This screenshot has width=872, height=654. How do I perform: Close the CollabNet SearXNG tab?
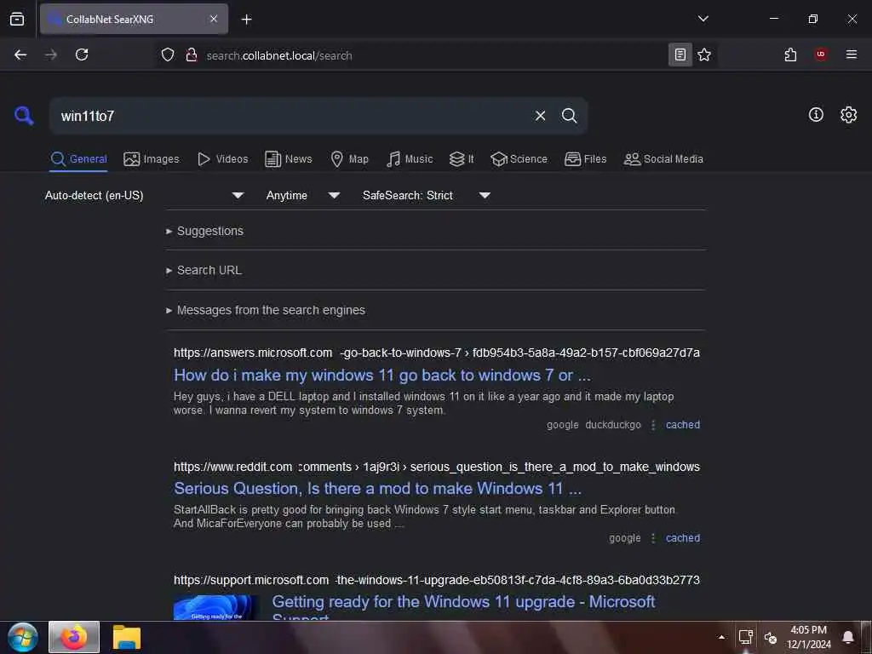214,19
